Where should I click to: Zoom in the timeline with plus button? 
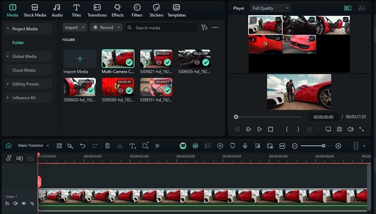tap(338, 146)
